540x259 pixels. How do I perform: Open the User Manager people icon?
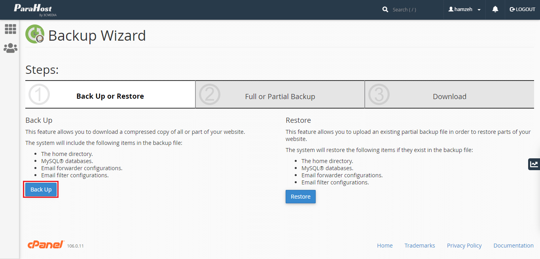pos(10,48)
